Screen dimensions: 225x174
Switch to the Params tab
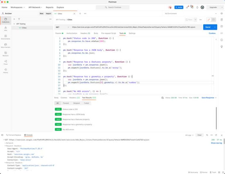(59, 33)
